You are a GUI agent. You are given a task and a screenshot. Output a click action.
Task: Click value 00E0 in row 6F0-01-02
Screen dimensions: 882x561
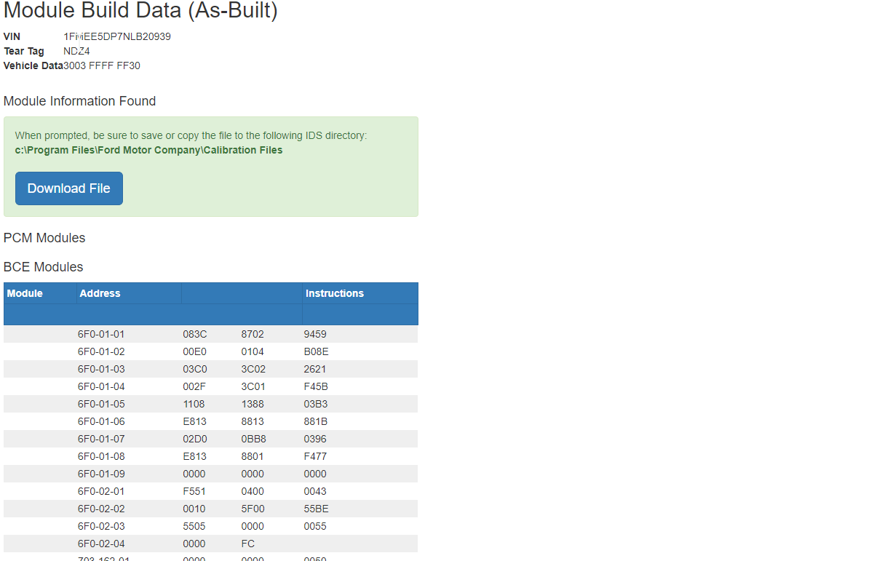pyautogui.click(x=194, y=351)
